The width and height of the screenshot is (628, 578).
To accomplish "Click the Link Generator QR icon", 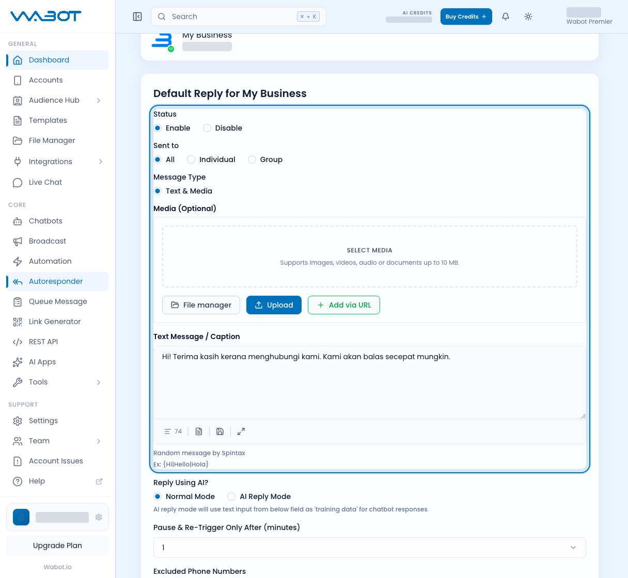I will point(18,322).
